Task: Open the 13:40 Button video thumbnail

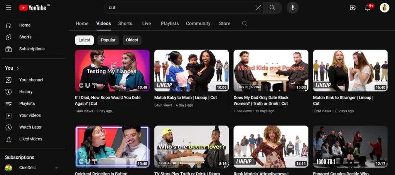Action: pyautogui.click(x=112, y=147)
